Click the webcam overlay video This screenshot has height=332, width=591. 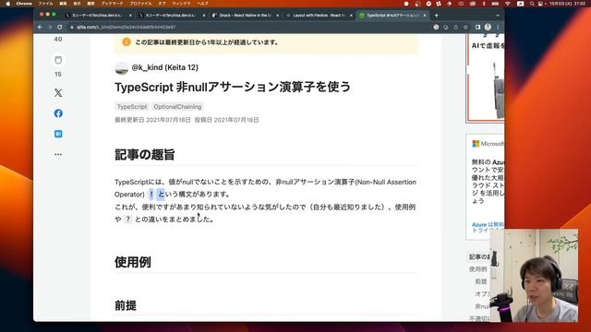click(534, 276)
